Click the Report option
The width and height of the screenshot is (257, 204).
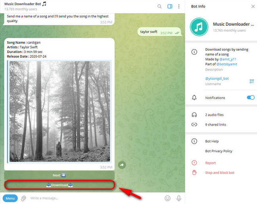210,163
